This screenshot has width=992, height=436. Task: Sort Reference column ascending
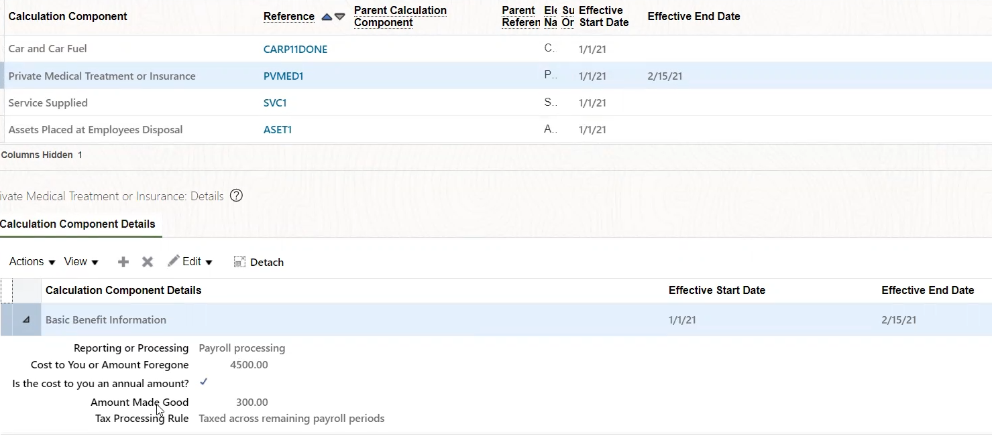[327, 17]
